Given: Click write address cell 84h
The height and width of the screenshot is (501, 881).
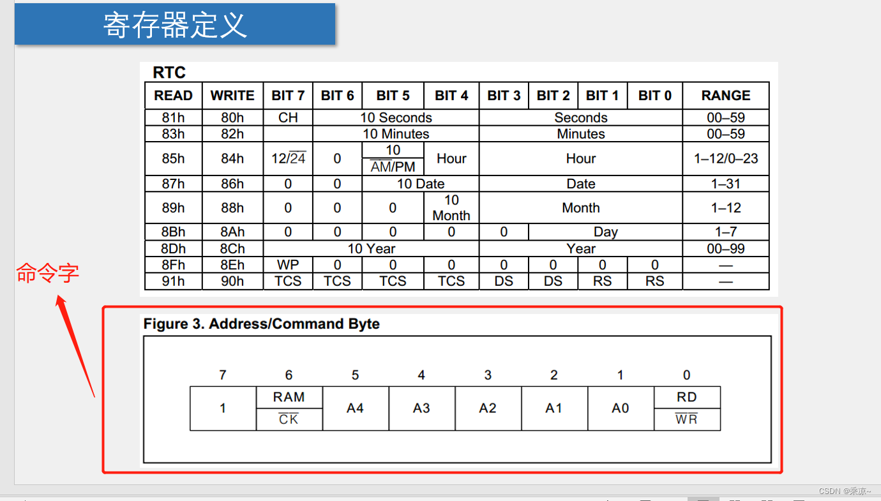Looking at the screenshot, I should click(232, 158).
